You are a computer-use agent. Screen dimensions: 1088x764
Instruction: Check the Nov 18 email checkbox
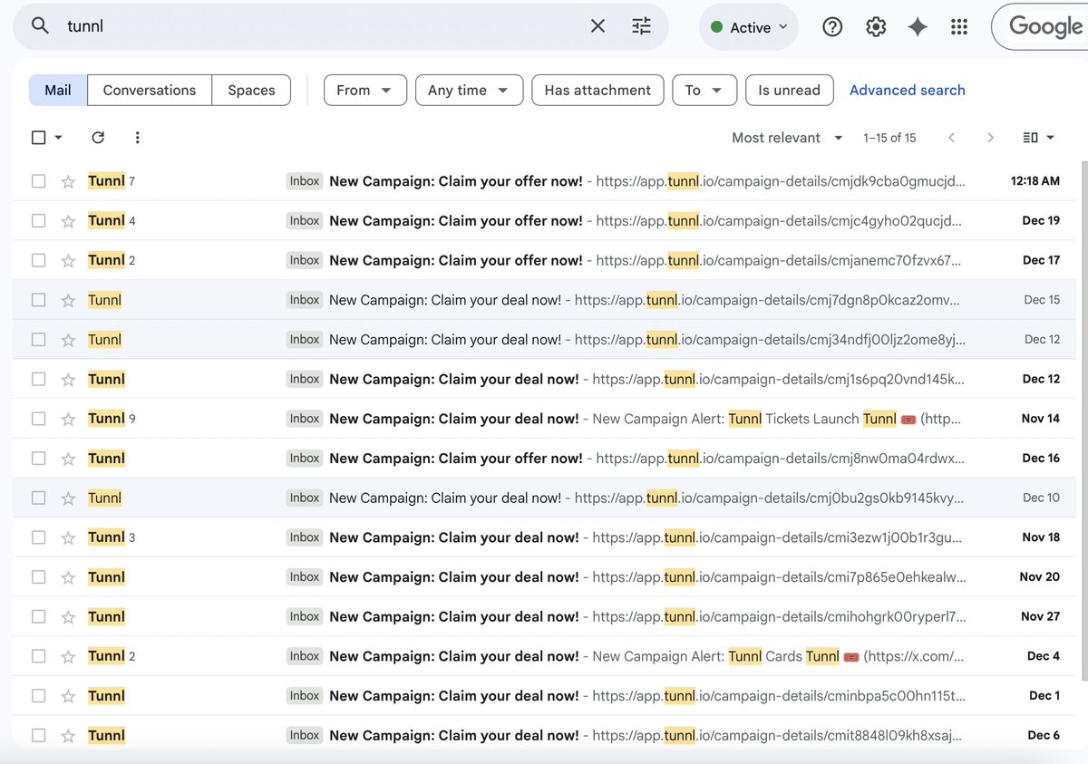click(x=38, y=537)
